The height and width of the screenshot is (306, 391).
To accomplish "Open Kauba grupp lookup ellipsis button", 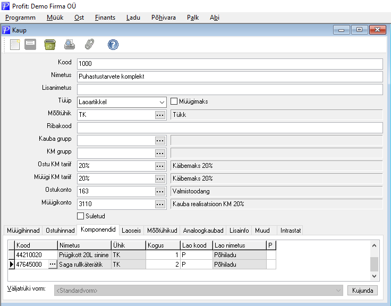I will tap(160, 140).
